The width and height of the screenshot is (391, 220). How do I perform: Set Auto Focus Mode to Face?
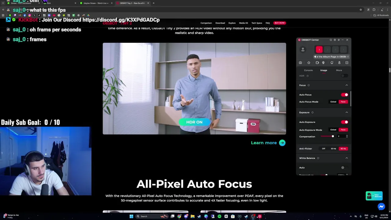343,102
